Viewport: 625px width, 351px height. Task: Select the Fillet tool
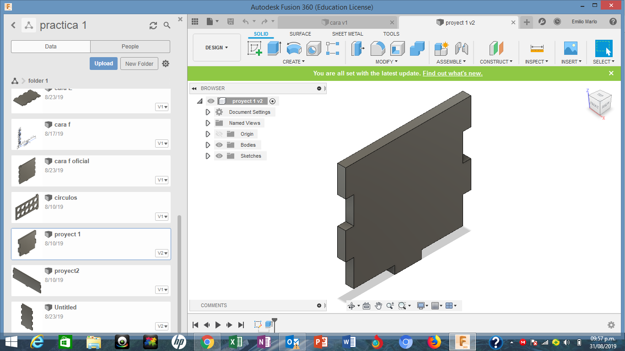point(377,48)
